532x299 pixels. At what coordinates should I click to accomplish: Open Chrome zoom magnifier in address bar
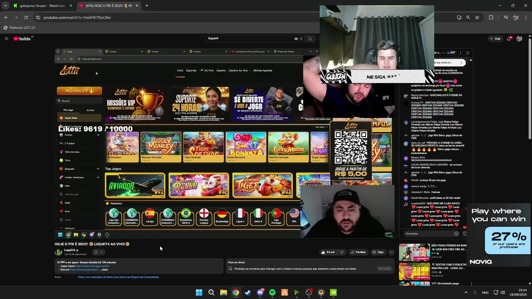click(x=468, y=17)
